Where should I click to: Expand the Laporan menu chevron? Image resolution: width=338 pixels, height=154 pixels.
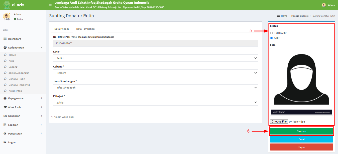click(x=41, y=125)
